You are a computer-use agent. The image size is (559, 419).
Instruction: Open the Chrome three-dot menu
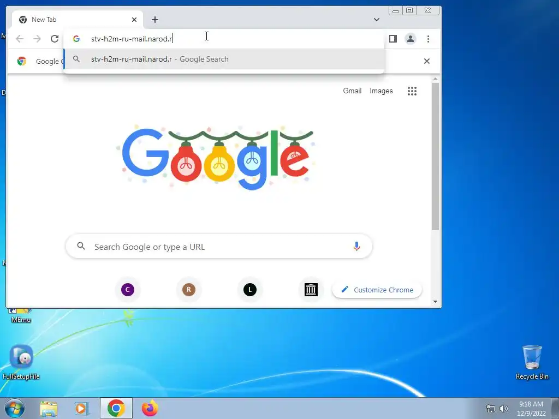[x=428, y=39]
